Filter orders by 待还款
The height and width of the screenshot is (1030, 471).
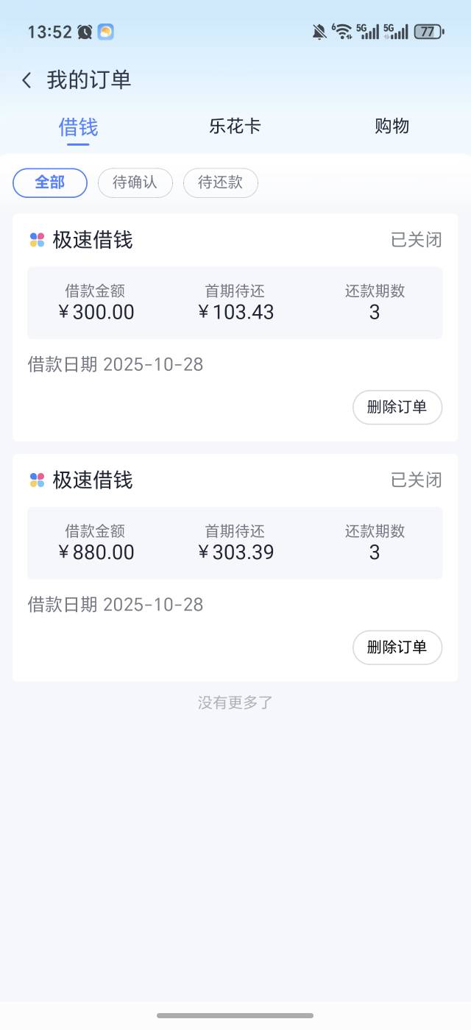(221, 182)
